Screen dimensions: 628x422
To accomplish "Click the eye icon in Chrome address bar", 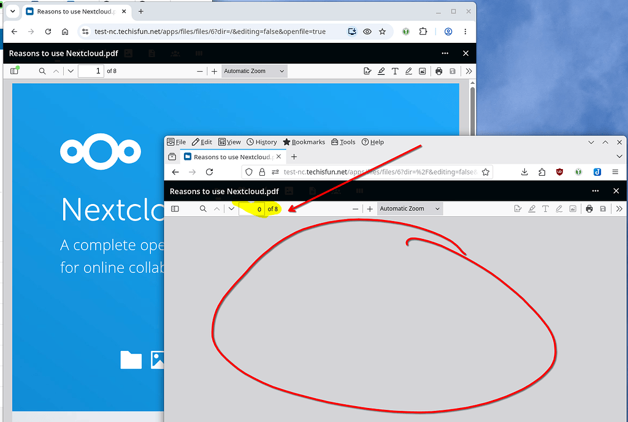I will 367,32.
